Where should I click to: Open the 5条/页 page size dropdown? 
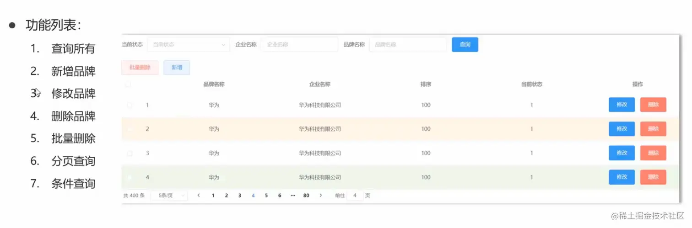point(169,196)
